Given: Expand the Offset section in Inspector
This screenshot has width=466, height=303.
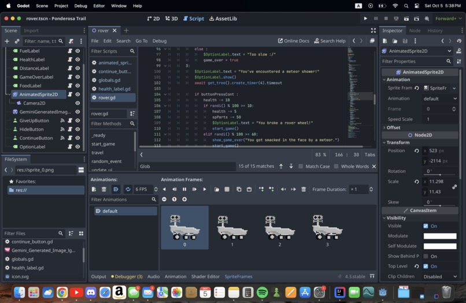Looking at the screenshot, I should [393, 127].
